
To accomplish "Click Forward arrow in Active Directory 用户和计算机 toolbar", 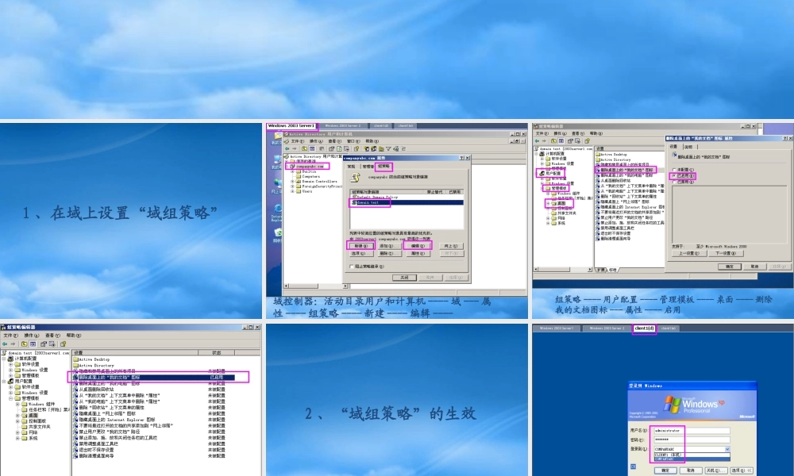I will [295, 148].
